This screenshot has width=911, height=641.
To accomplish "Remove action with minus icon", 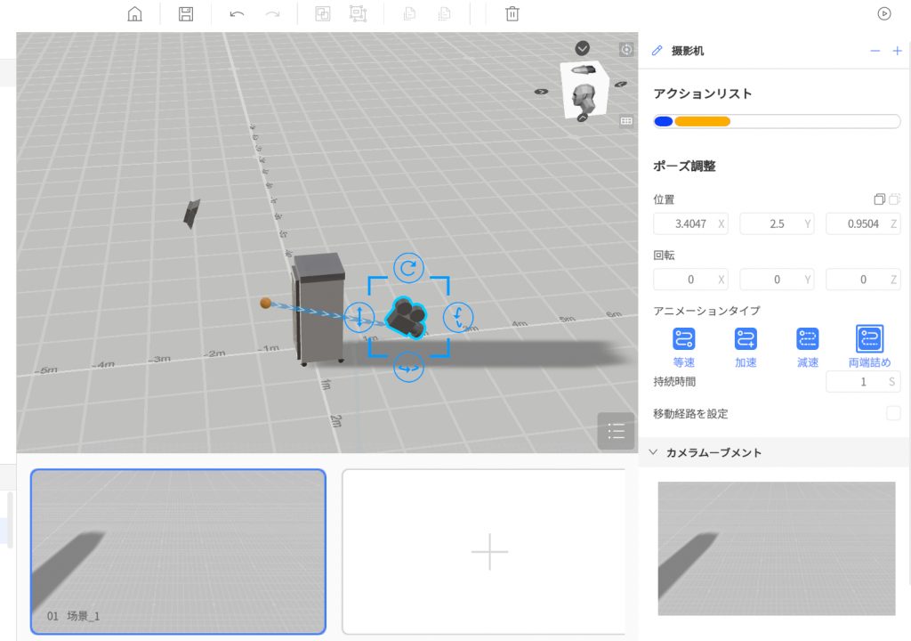I will coord(875,51).
